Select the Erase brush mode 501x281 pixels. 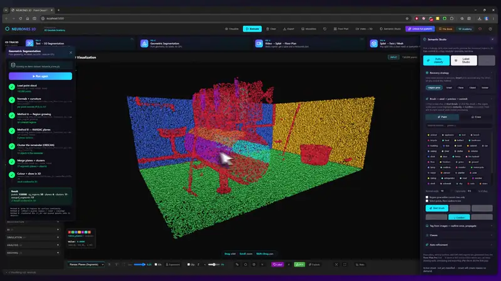tap(476, 117)
